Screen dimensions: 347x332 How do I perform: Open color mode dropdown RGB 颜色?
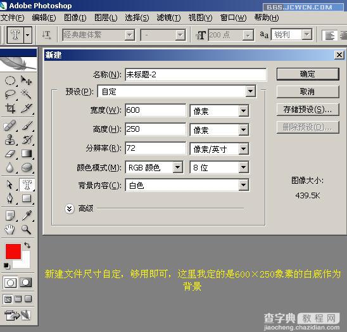tap(155, 167)
